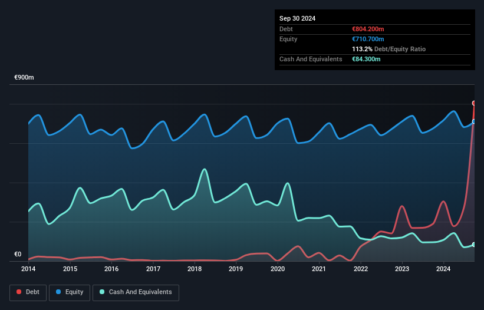Select the 2021 x-axis label
The image size is (484, 310).
coord(319,269)
